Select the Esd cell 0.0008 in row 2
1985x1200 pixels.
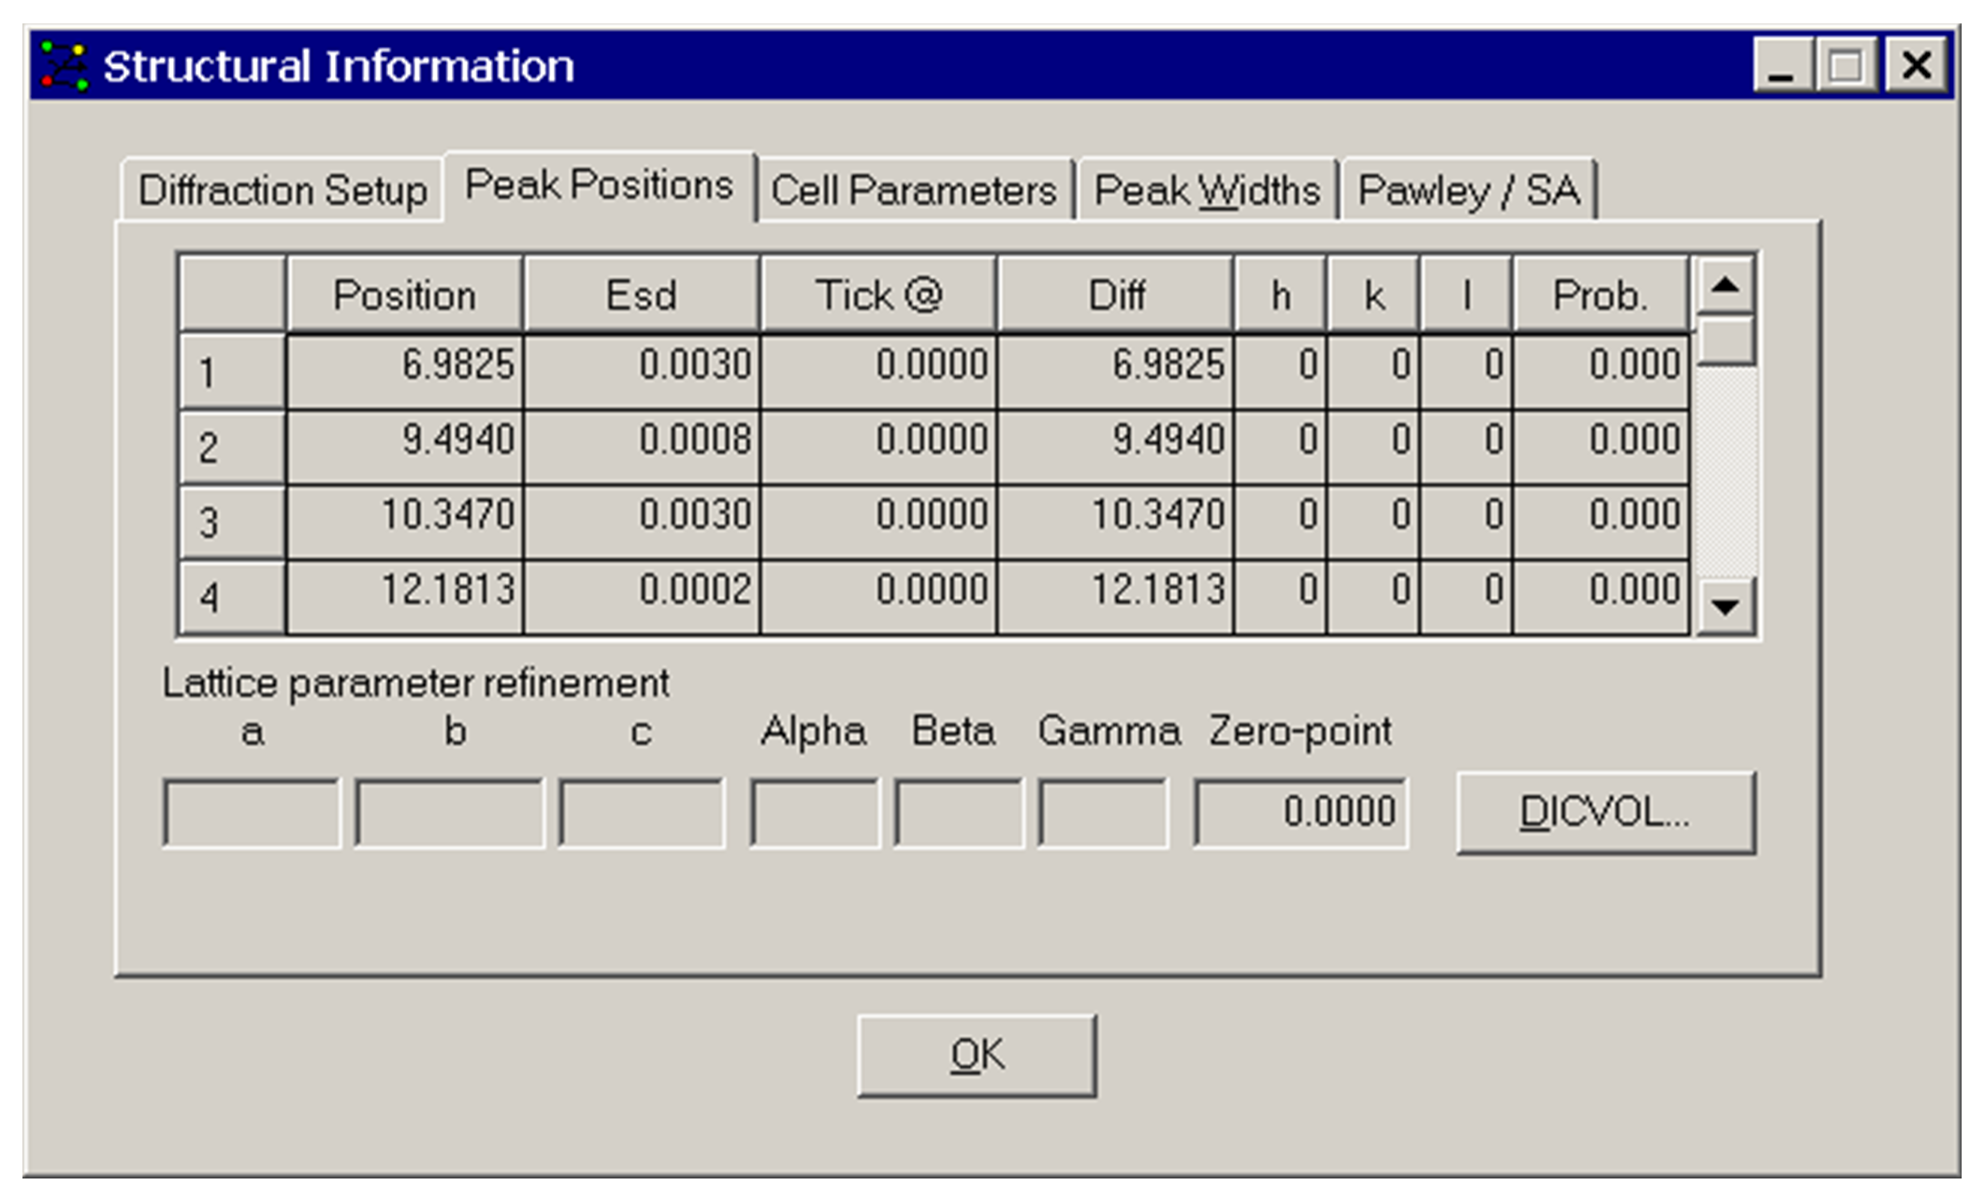642,445
